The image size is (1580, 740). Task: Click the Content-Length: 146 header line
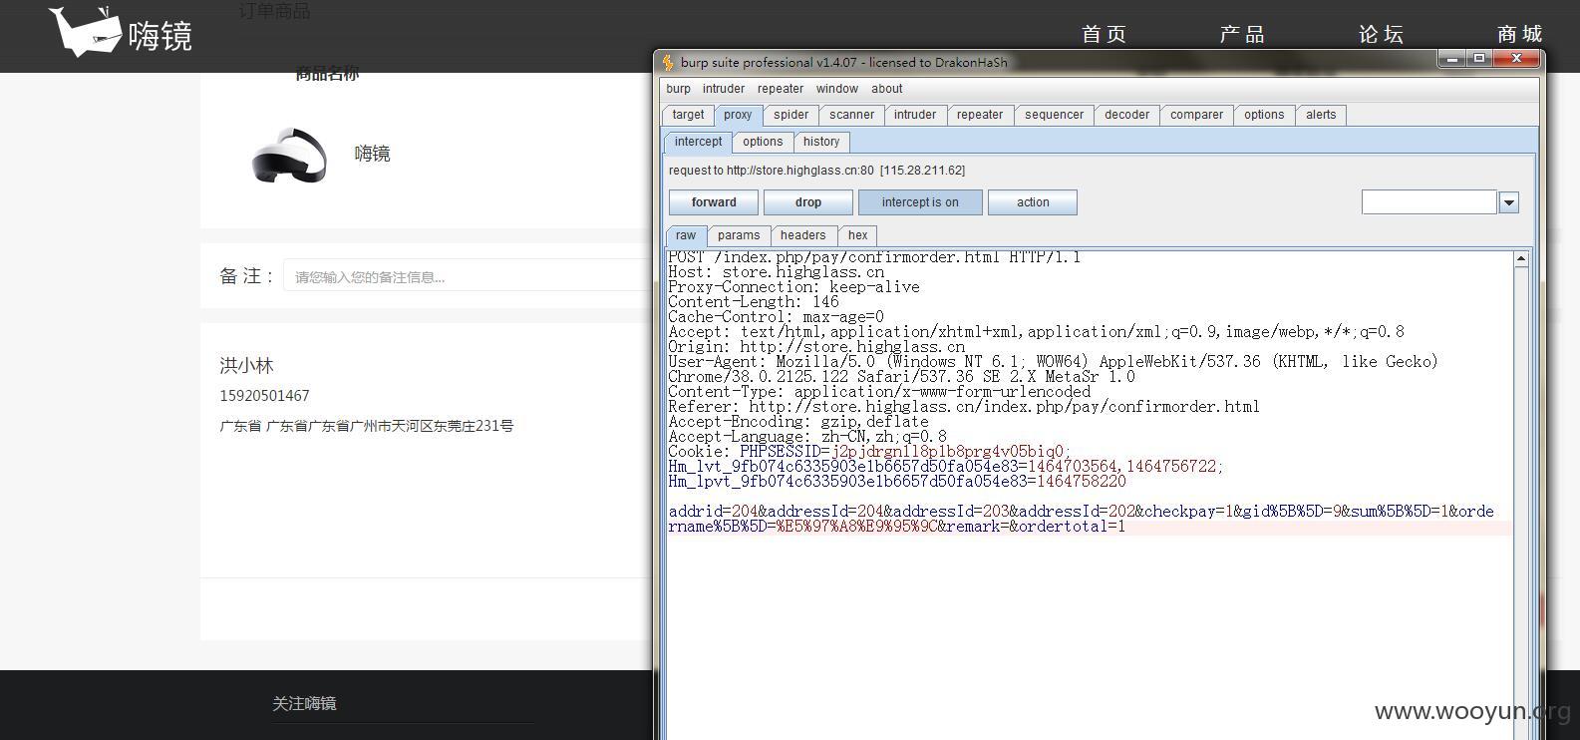[754, 302]
